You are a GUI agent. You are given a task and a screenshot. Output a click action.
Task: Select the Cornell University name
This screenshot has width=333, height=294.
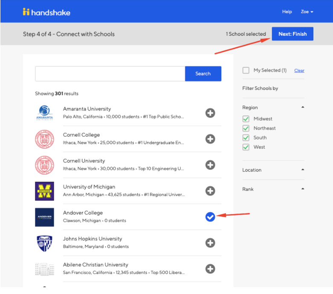pos(84,161)
